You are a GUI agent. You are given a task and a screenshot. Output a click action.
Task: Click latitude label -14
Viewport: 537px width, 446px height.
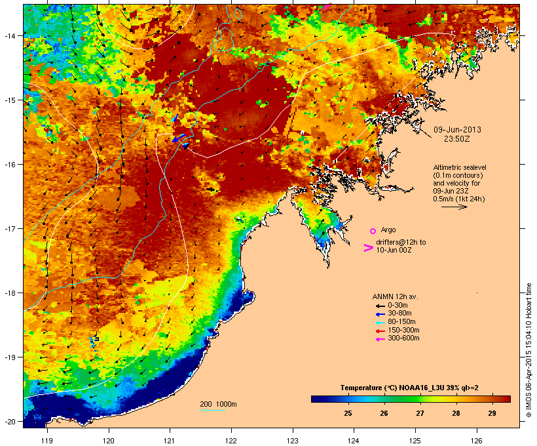pos(9,36)
